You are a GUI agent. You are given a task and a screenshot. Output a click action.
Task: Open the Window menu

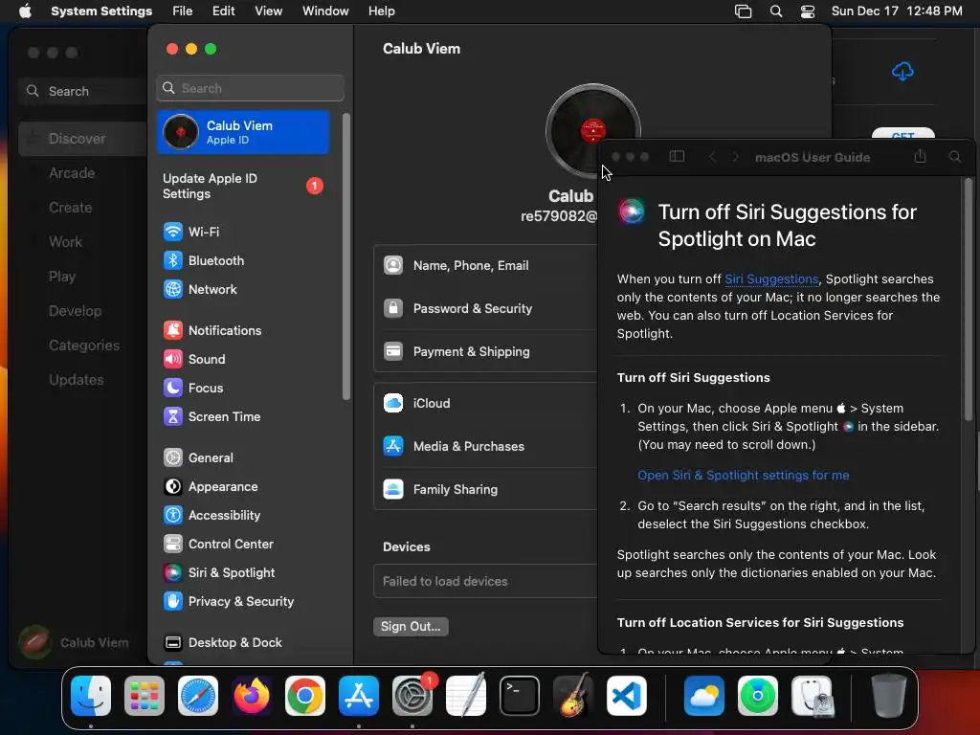325,11
